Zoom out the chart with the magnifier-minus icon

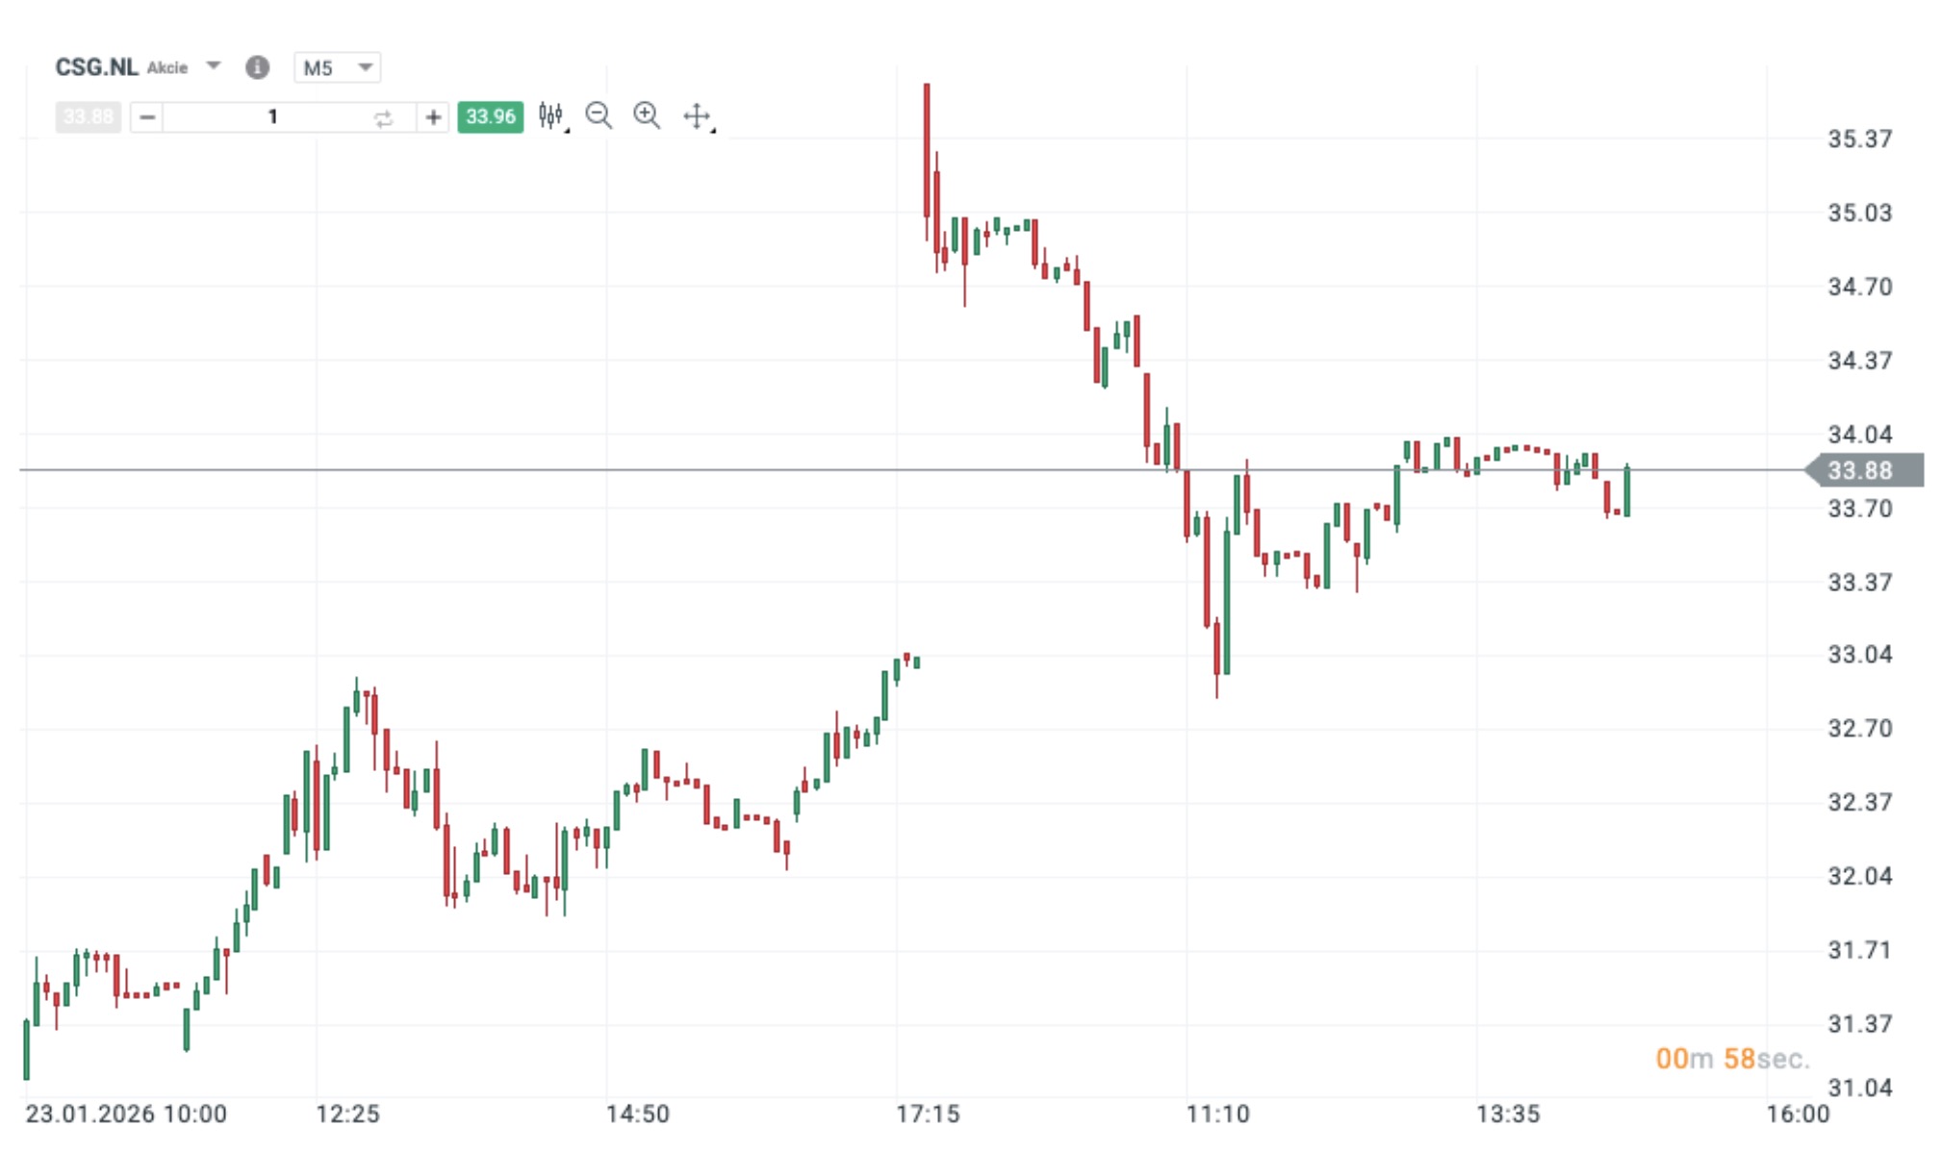click(599, 116)
